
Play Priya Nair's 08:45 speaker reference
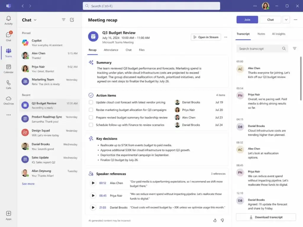tap(93, 196)
